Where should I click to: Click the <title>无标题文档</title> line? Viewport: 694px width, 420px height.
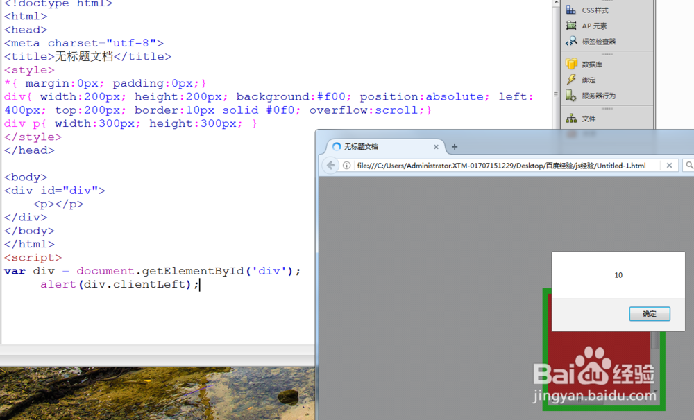pos(87,57)
